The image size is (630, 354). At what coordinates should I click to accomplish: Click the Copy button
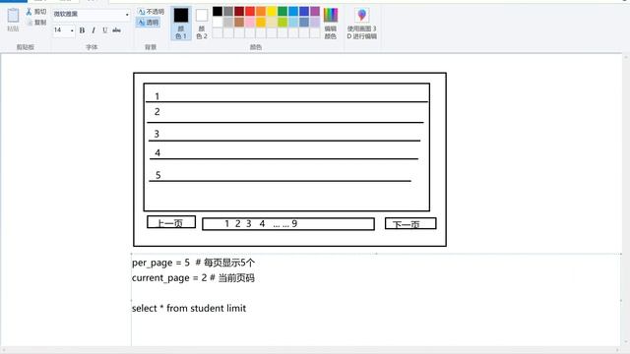(x=36, y=22)
